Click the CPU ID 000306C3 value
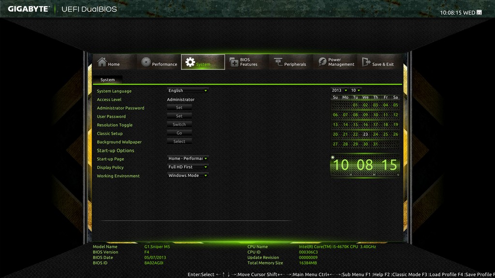The height and width of the screenshot is (278, 495). point(308,252)
